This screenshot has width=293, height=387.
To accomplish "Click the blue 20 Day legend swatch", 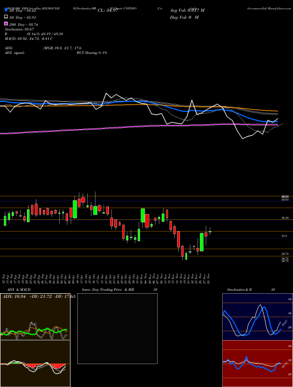I will coord(6,10).
